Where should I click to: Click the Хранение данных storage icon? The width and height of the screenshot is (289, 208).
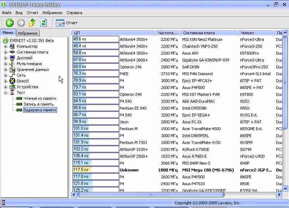pos(12,69)
